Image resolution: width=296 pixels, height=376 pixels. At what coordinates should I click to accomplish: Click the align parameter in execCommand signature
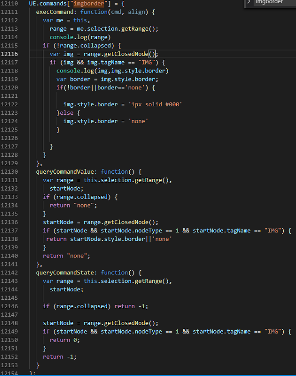click(x=136, y=12)
